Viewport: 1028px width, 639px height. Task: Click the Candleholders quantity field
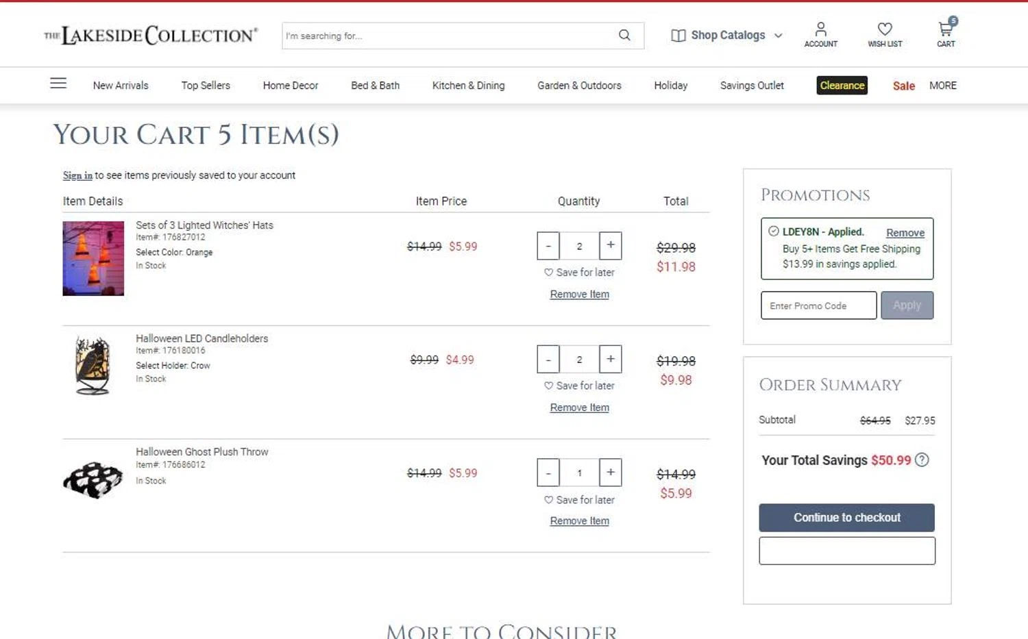click(579, 359)
